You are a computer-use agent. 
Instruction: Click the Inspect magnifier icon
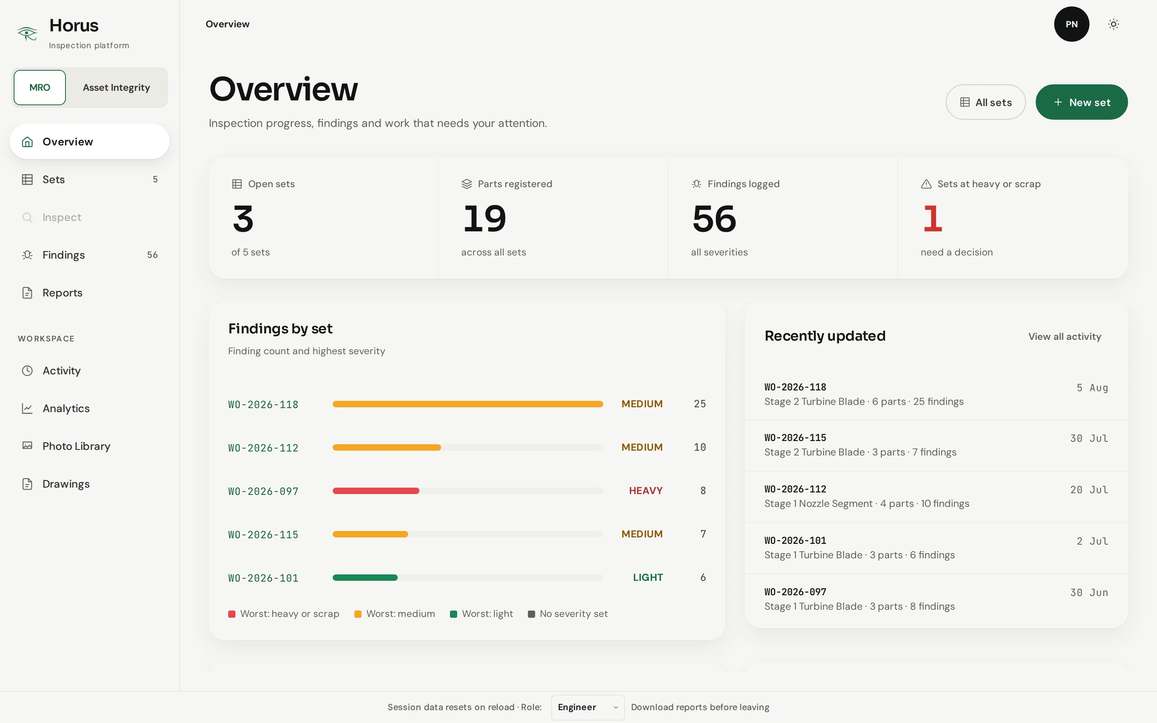27,217
